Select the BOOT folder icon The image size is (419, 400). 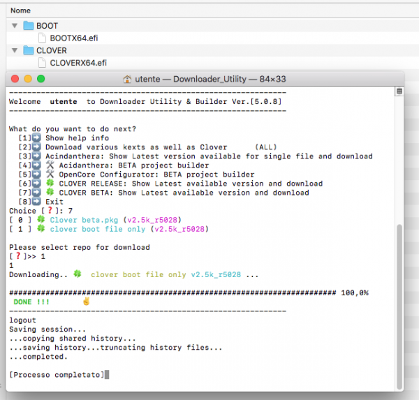pyautogui.click(x=29, y=26)
